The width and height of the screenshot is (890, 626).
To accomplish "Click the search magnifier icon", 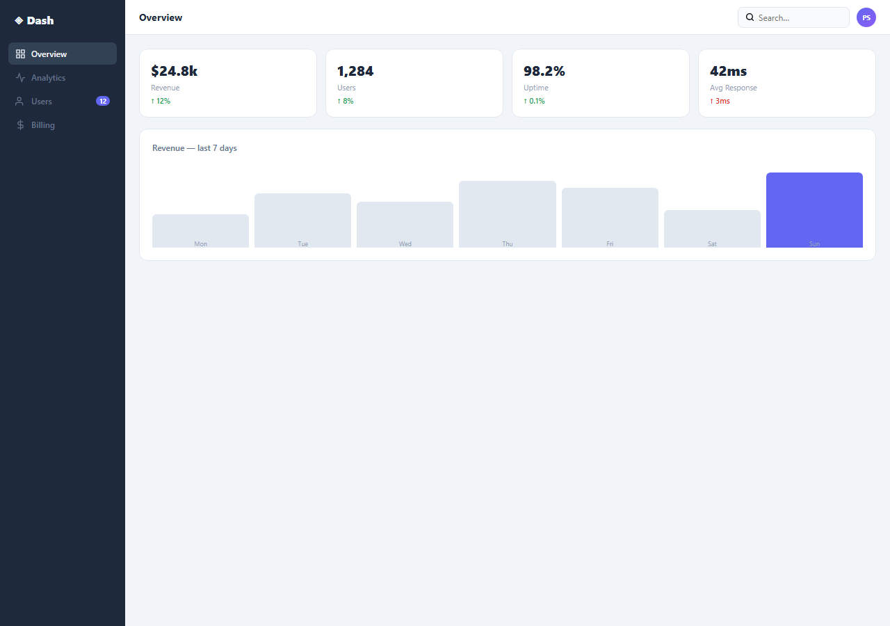I will [750, 17].
